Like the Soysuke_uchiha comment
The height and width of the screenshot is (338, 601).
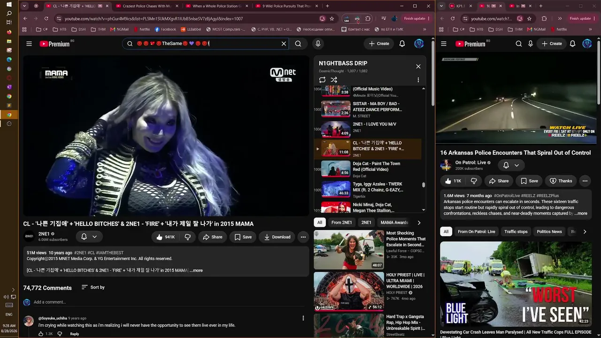pyautogui.click(x=41, y=334)
